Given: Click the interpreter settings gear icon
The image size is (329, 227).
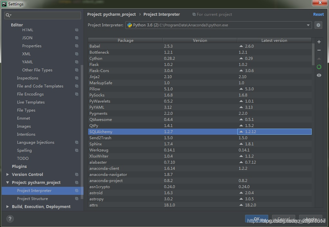Looking at the screenshot, I should pos(318,25).
